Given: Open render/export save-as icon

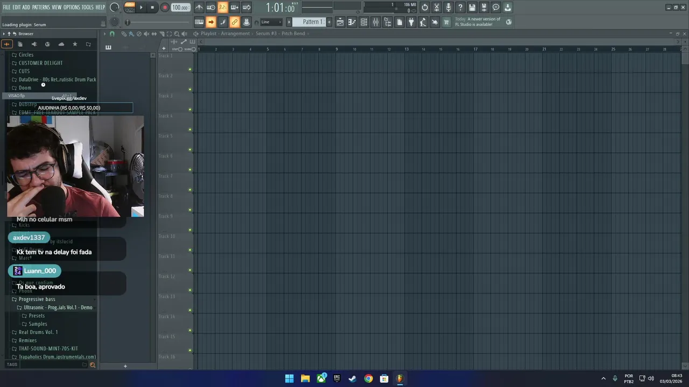Looking at the screenshot, I should pos(484,8).
